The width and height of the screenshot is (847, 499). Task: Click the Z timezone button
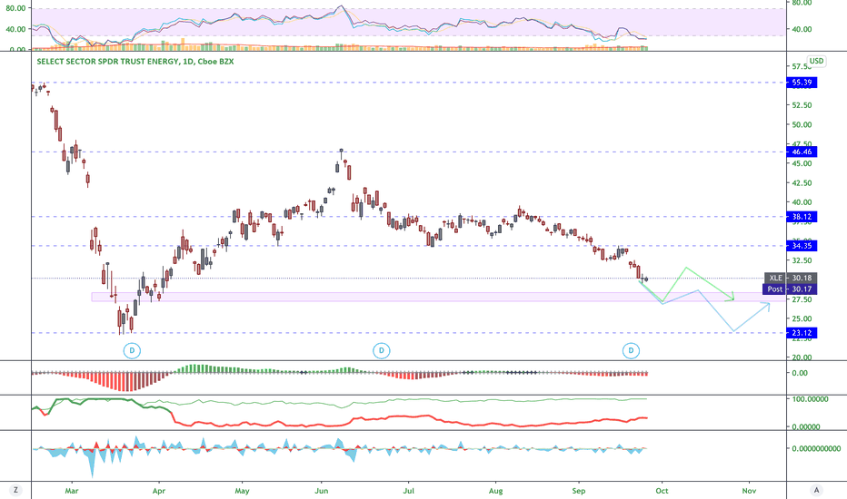15,490
